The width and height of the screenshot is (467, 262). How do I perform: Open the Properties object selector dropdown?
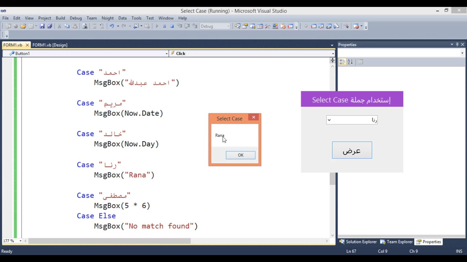pos(462,53)
